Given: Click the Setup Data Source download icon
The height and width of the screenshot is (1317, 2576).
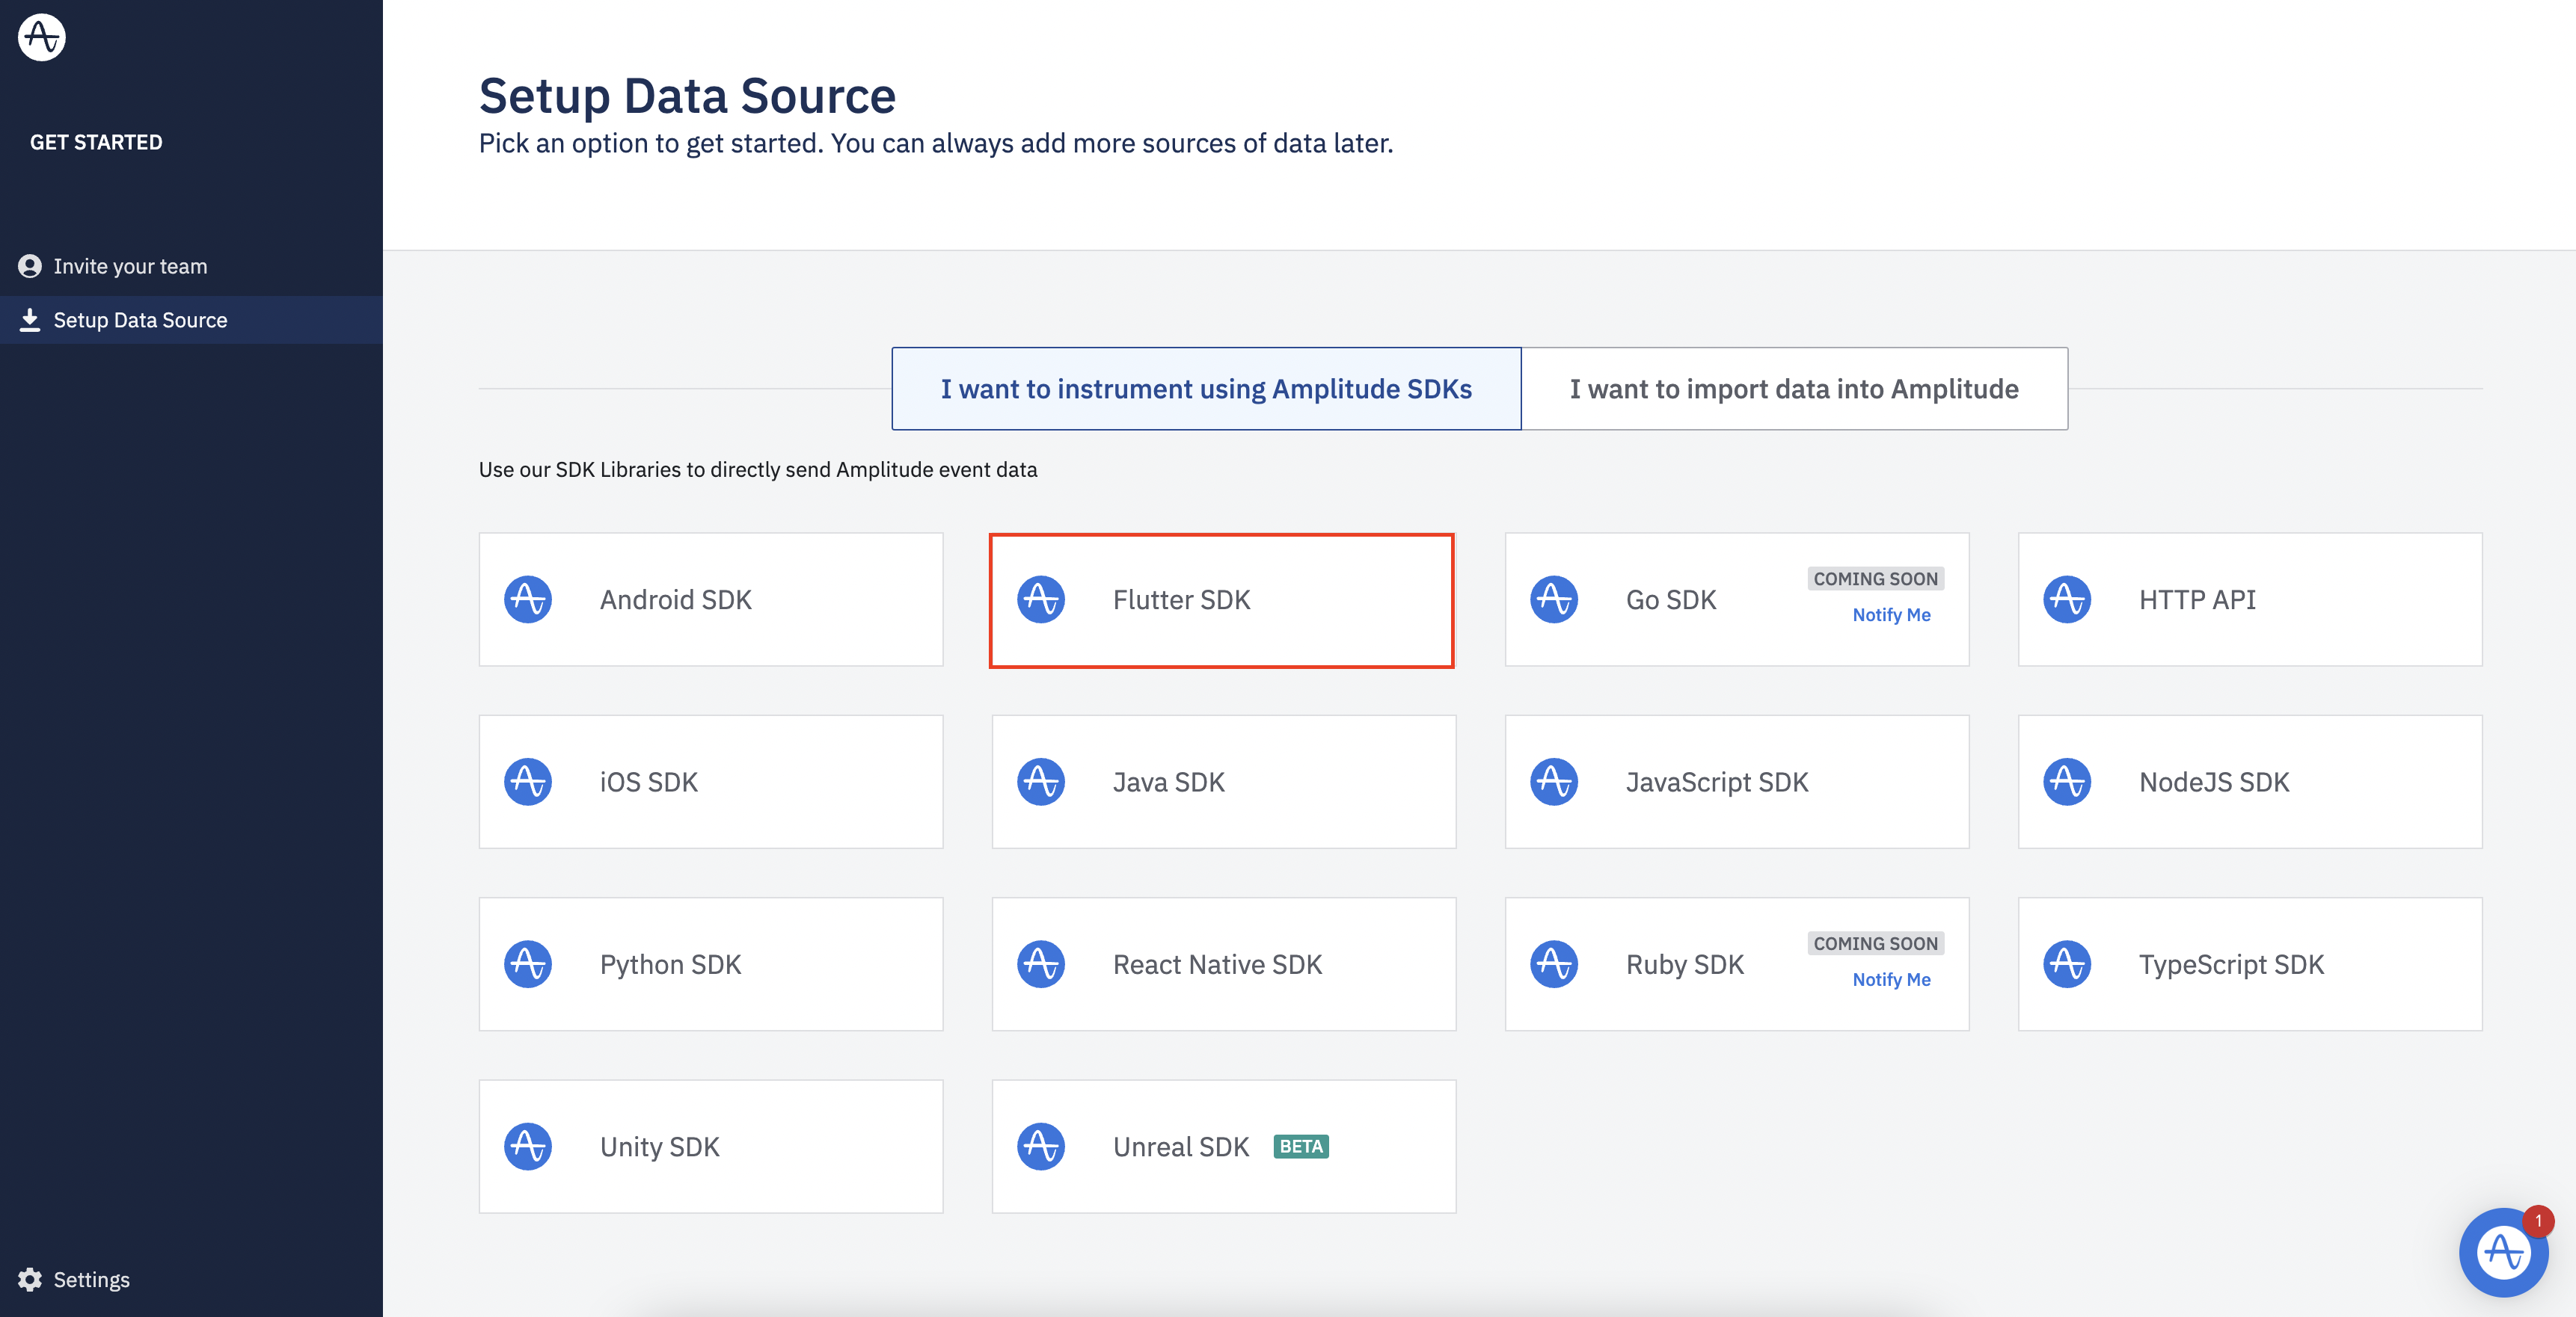Looking at the screenshot, I should click(x=30, y=320).
